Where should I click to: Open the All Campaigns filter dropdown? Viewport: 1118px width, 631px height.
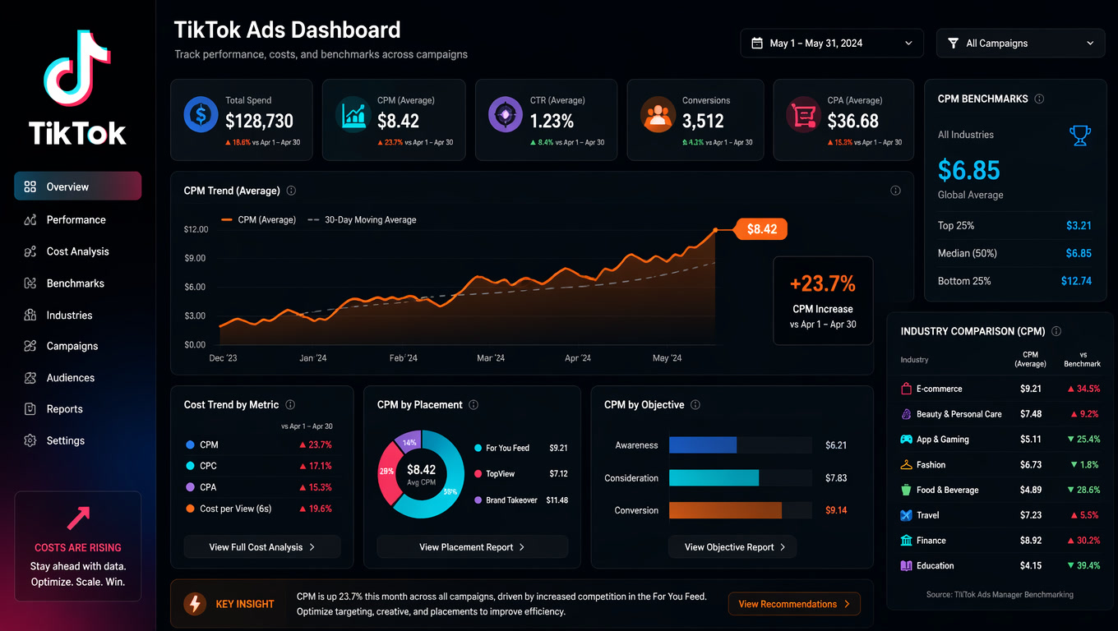[x=1020, y=43]
